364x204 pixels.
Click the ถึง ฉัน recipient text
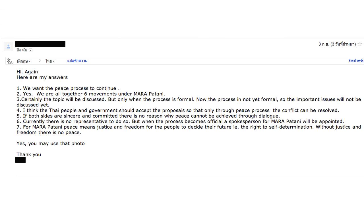tap(22, 50)
